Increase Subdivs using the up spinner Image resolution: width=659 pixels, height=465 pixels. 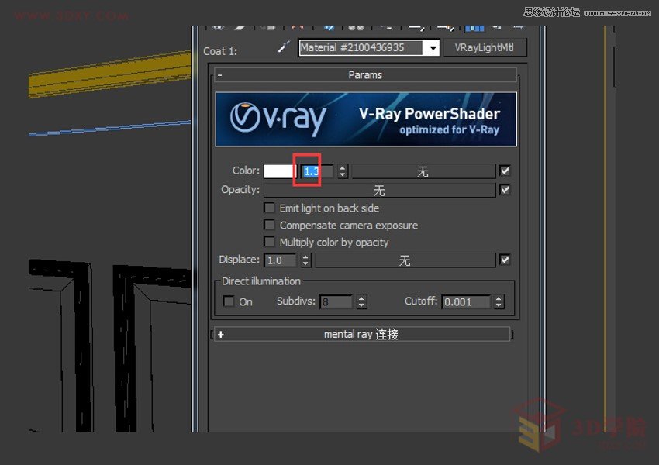coord(361,298)
